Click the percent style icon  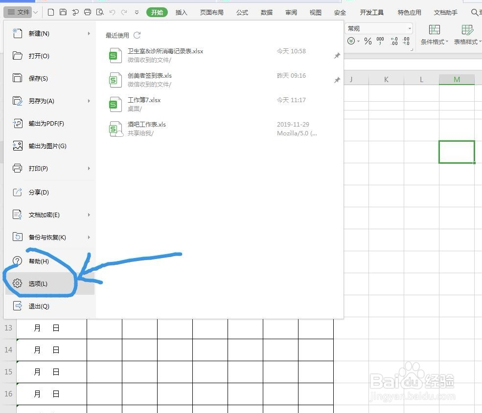(x=367, y=41)
